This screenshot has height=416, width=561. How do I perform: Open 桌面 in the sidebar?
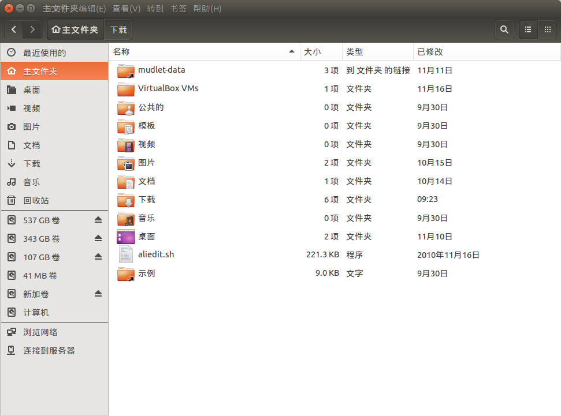pyautogui.click(x=54, y=89)
